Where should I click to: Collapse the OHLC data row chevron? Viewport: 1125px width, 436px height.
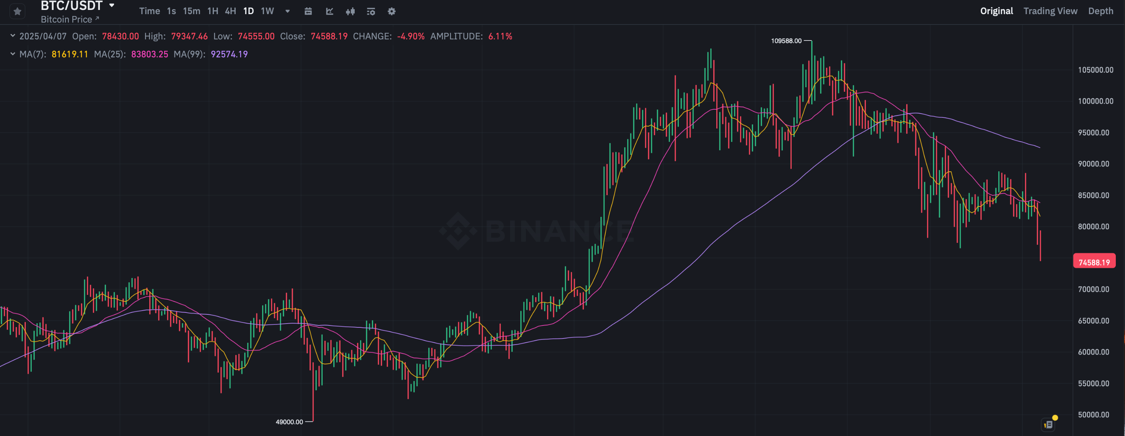(13, 36)
